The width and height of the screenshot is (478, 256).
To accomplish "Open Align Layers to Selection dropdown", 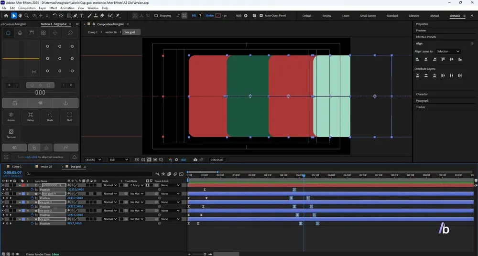I will pos(448,51).
